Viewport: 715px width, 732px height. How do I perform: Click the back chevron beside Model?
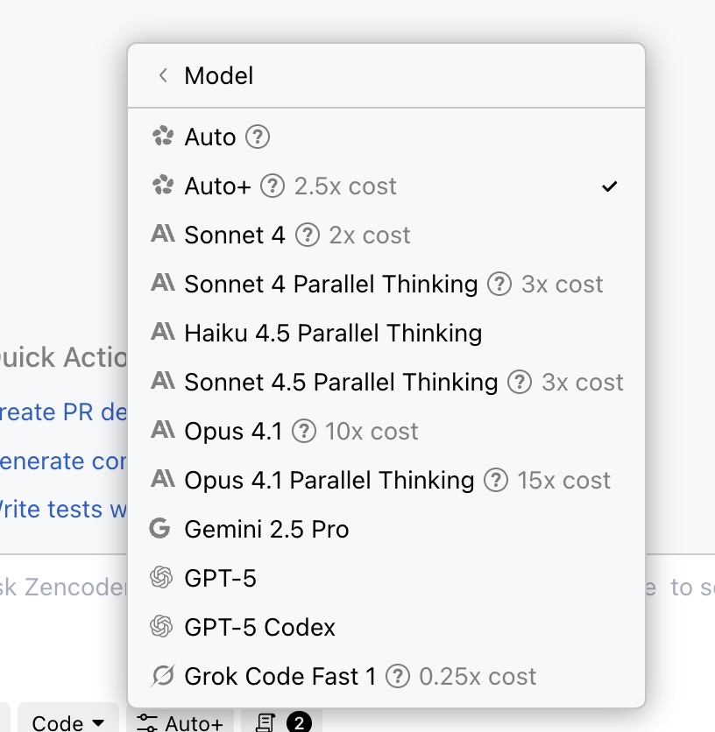click(163, 76)
